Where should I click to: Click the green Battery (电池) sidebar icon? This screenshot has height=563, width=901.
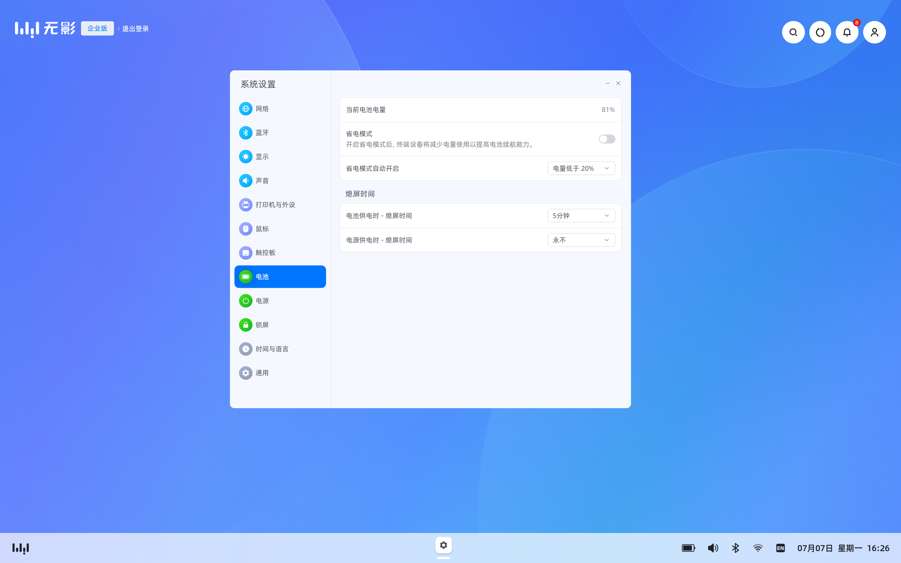pos(245,277)
